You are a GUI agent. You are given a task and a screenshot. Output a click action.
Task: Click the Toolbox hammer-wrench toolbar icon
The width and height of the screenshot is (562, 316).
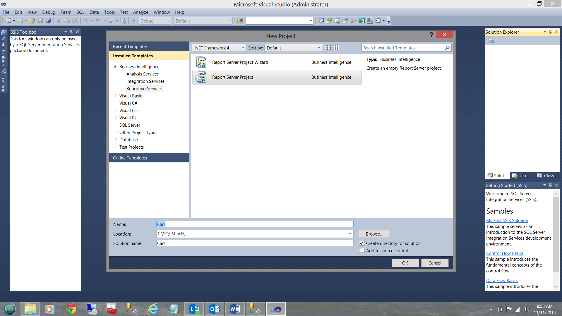pyautogui.click(x=354, y=21)
